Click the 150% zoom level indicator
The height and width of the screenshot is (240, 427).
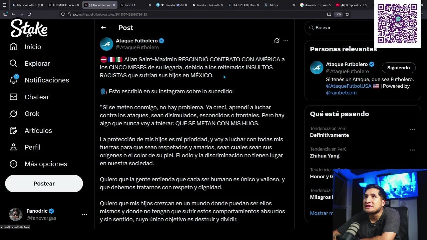(338, 14)
